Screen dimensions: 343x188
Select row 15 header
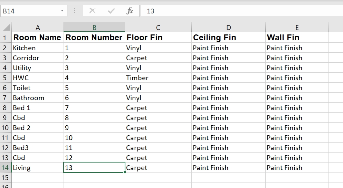(5, 178)
